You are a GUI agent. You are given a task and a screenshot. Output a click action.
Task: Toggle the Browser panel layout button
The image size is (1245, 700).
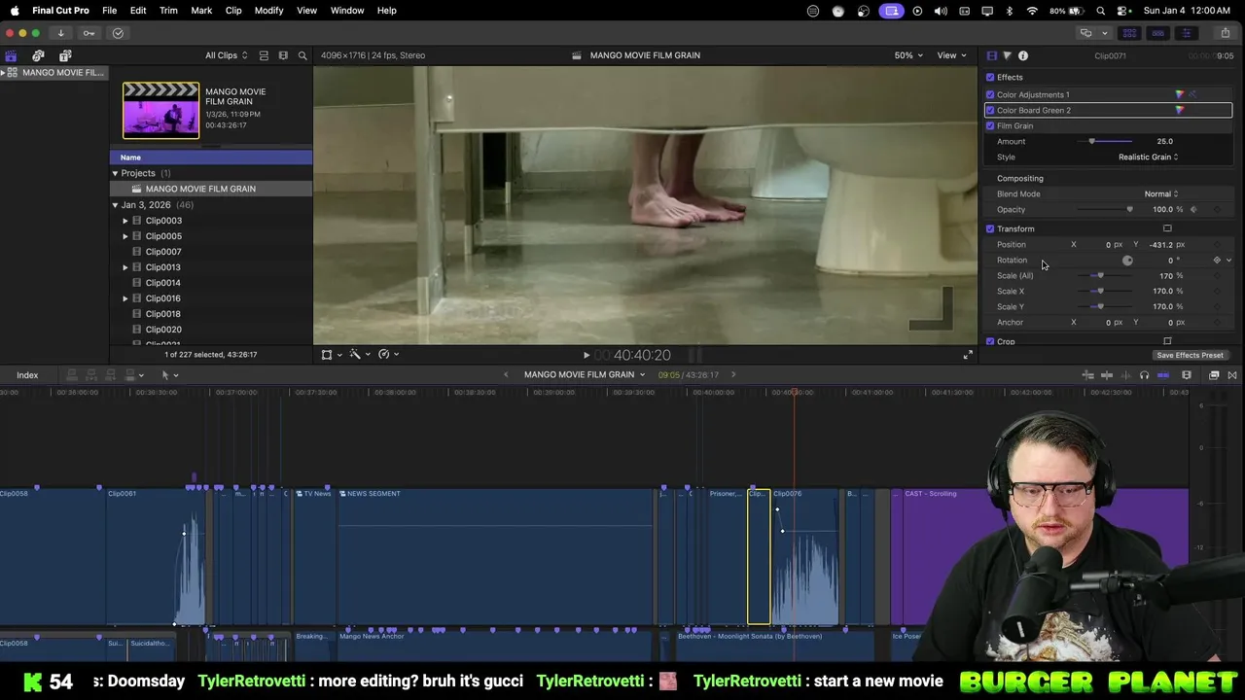(1130, 33)
